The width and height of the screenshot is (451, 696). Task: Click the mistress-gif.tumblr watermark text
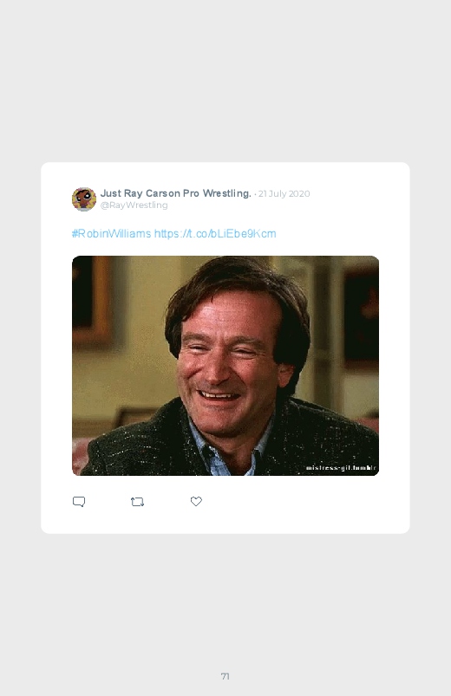[x=341, y=467]
